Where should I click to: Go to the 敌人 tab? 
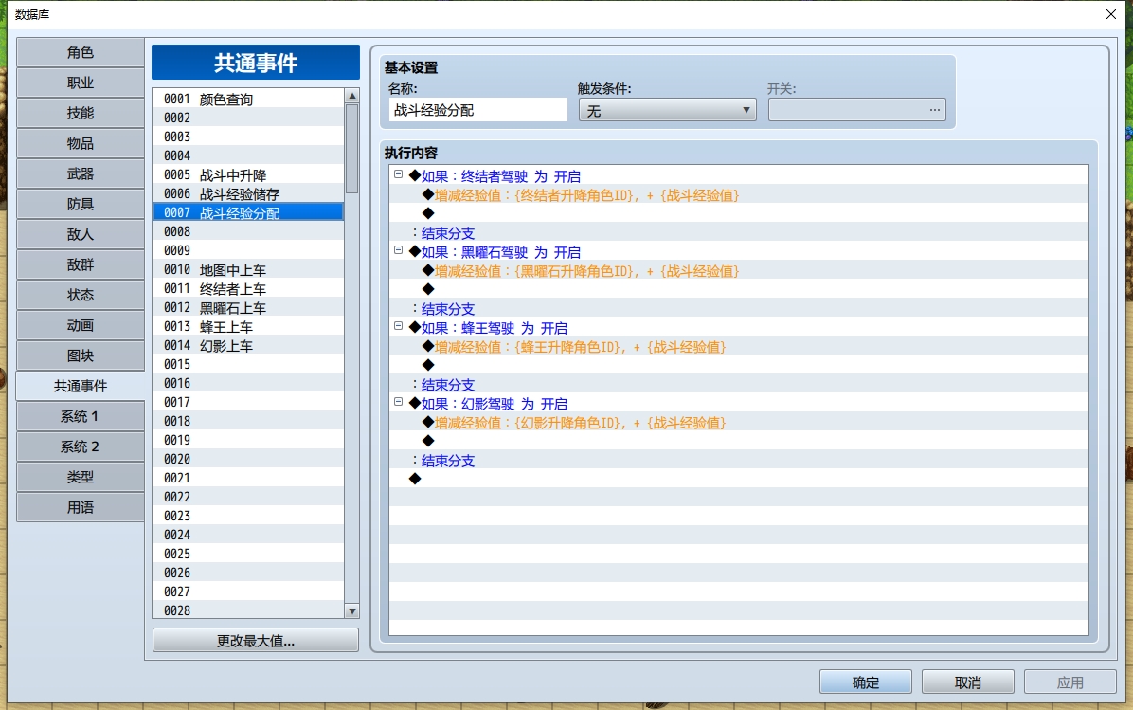point(81,234)
